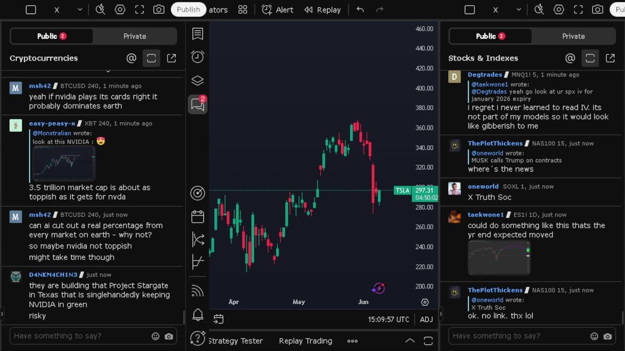
Task: Expand layout dropdown chevron in left window toolbar
Action: pos(80,10)
